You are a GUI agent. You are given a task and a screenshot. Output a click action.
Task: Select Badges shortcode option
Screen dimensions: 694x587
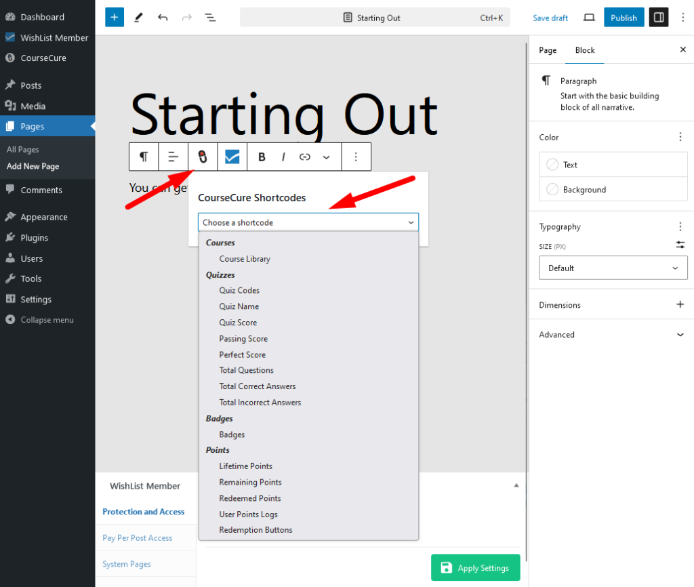[x=308, y=434]
